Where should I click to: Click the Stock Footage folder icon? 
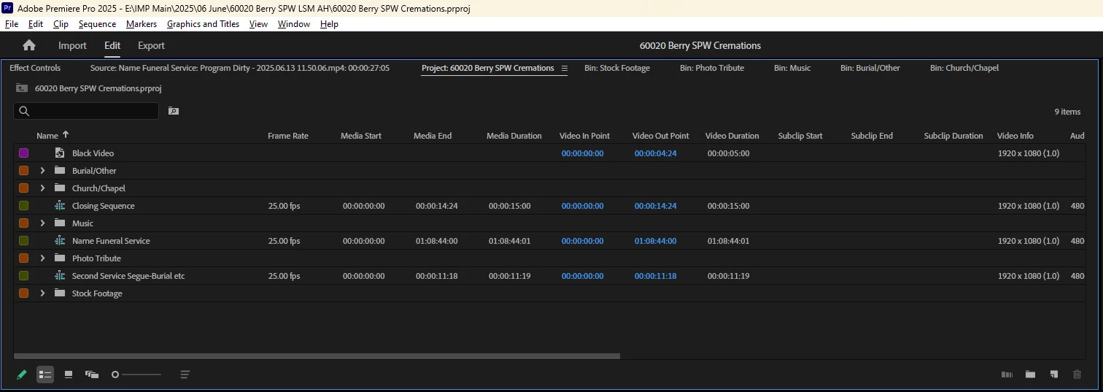tap(60, 293)
